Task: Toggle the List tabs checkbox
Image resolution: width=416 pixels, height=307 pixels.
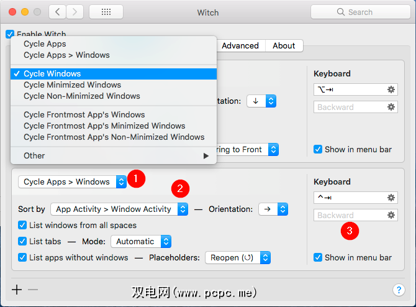Action: pos(22,241)
